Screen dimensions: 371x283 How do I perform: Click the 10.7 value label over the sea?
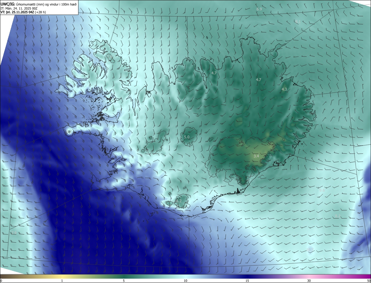pyautogui.click(x=310, y=250)
